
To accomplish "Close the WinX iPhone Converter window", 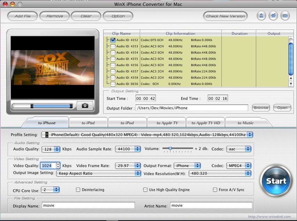I will pyautogui.click(x=5, y=4).
